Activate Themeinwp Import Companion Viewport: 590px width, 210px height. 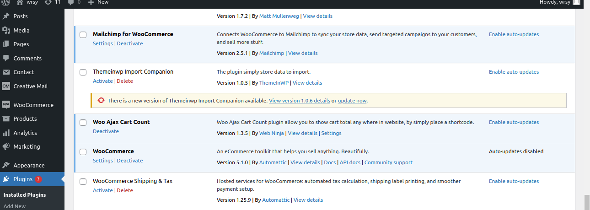(x=102, y=81)
